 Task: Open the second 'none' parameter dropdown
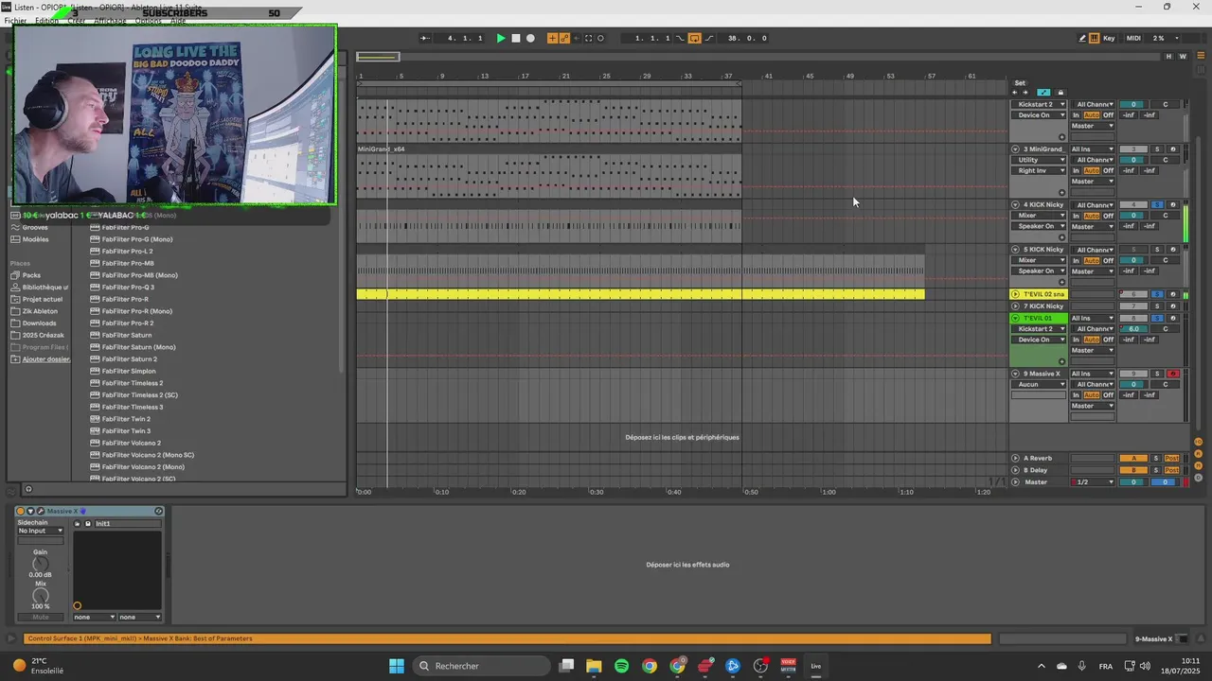tap(140, 617)
